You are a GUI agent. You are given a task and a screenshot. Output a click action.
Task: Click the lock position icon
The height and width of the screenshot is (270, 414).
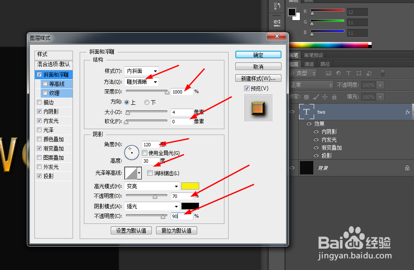[x=325, y=97]
